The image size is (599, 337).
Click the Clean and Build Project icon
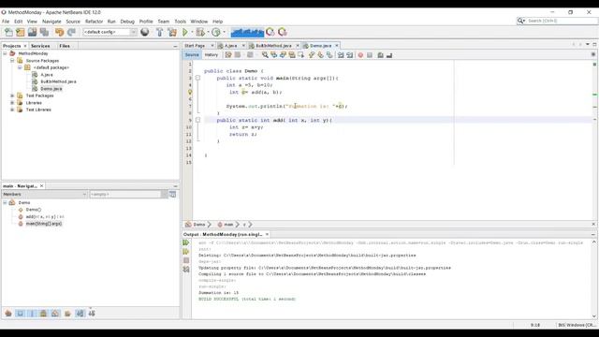point(172,32)
